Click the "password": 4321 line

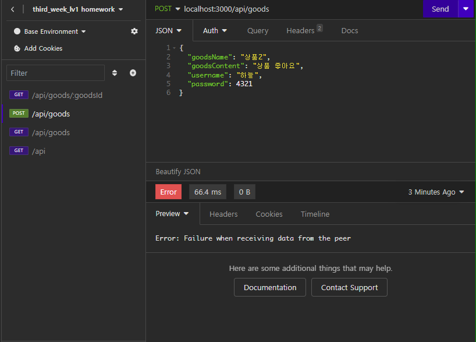click(220, 84)
